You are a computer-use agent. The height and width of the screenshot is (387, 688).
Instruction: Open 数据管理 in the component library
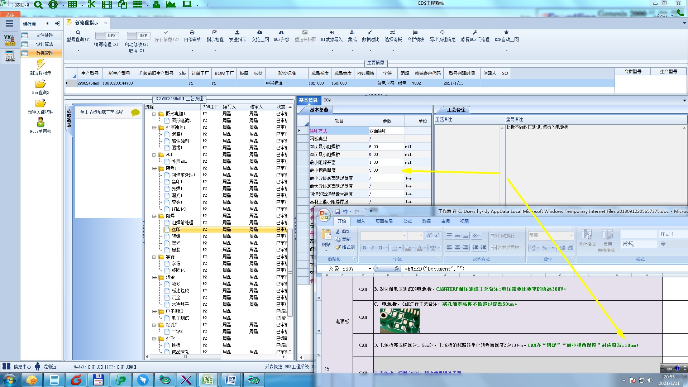pos(44,53)
